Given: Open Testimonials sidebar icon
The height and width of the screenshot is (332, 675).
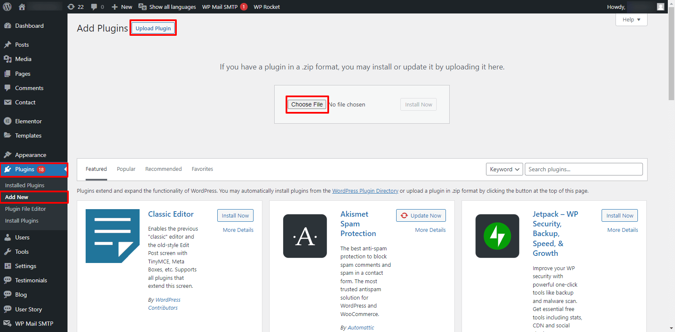Looking at the screenshot, I should point(8,280).
